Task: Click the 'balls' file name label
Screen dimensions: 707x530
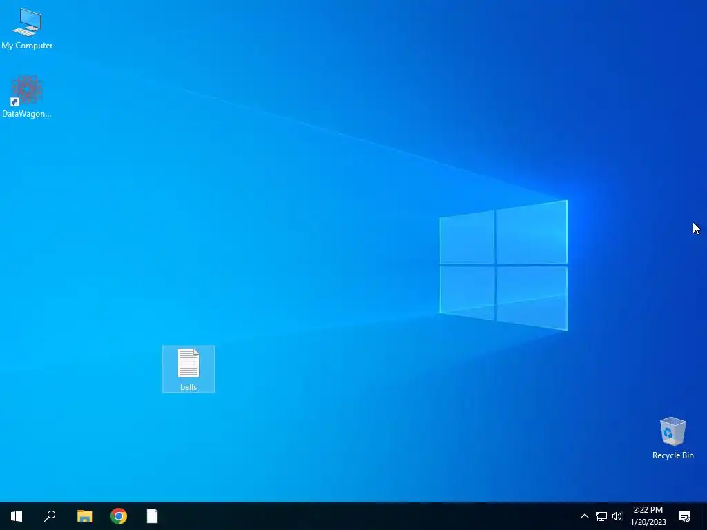Action: (x=188, y=387)
